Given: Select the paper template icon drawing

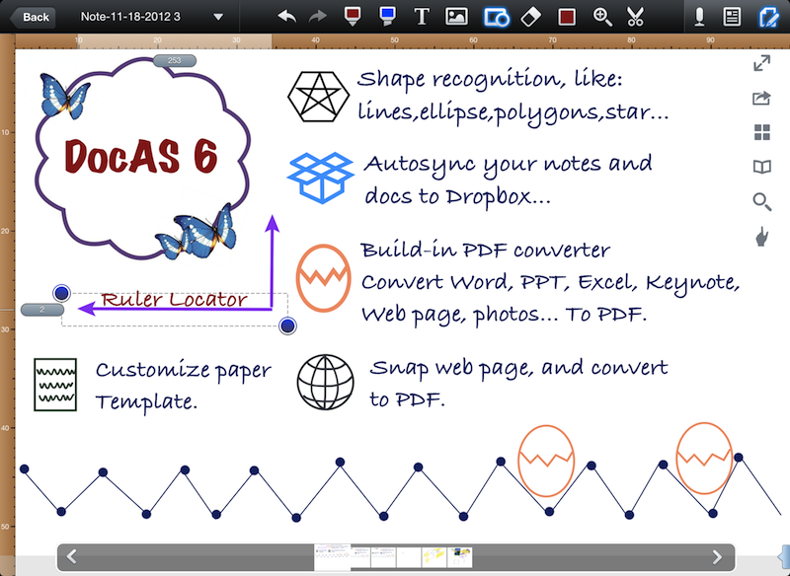Looking at the screenshot, I should click(55, 385).
